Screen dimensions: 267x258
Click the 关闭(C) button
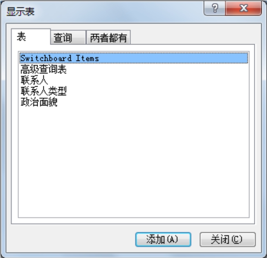coord(228,239)
